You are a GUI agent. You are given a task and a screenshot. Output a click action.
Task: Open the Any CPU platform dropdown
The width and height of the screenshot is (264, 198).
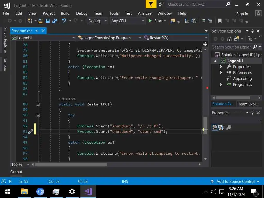pyautogui.click(x=127, y=21)
